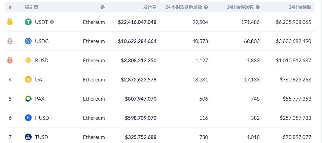Click the gold first-place medal icon
The image size is (322, 143).
click(x=10, y=22)
